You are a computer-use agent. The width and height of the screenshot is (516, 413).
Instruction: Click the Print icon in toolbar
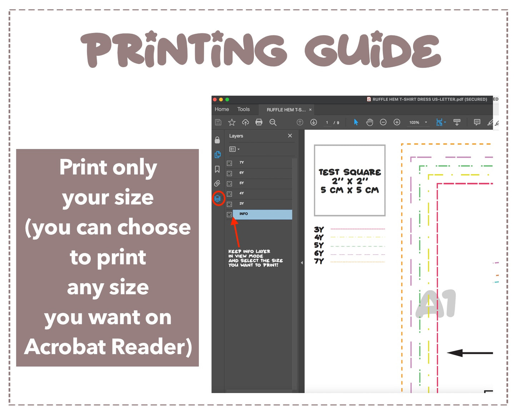coord(259,122)
